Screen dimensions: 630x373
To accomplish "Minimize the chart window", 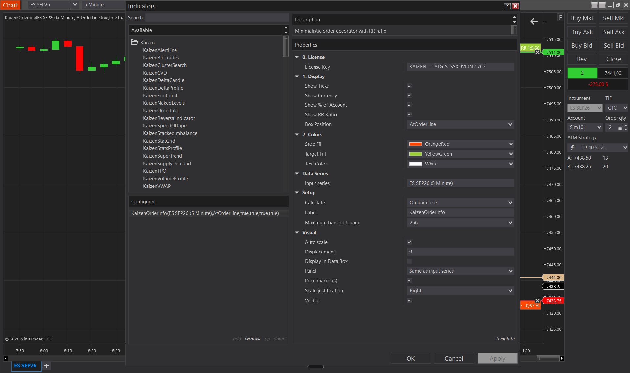I will pyautogui.click(x=610, y=5).
